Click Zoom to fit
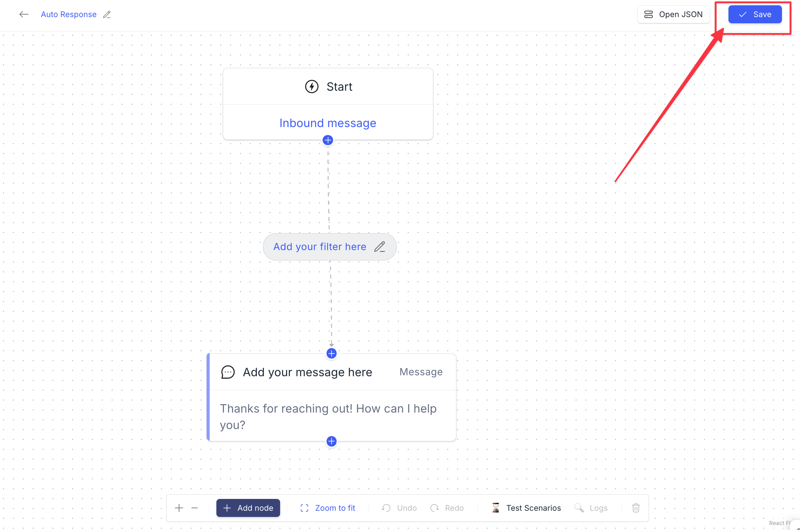800x530 pixels. pyautogui.click(x=328, y=508)
